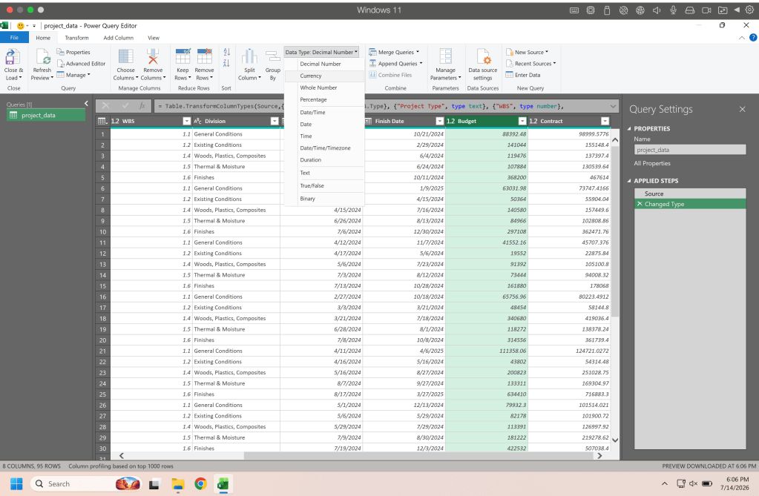
Task: Open the All Properties link
Action: pyautogui.click(x=652, y=164)
